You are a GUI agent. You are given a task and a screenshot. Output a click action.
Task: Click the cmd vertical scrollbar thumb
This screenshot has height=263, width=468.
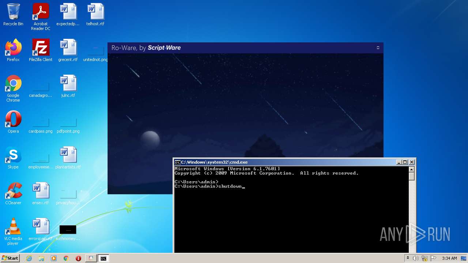click(x=411, y=176)
